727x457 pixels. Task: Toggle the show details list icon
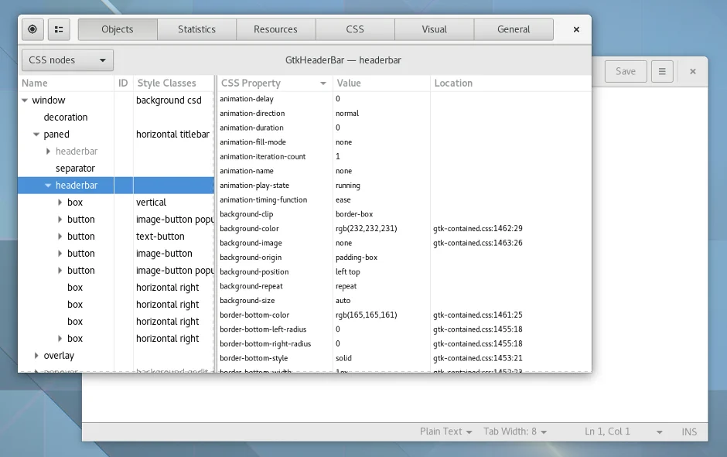tap(59, 29)
